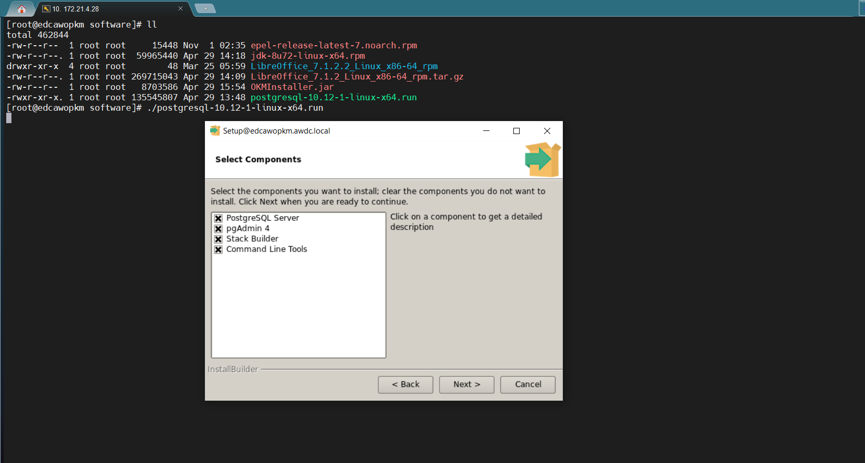The height and width of the screenshot is (463, 865).
Task: Click the orange box arrow installer logo
Action: coord(543,160)
